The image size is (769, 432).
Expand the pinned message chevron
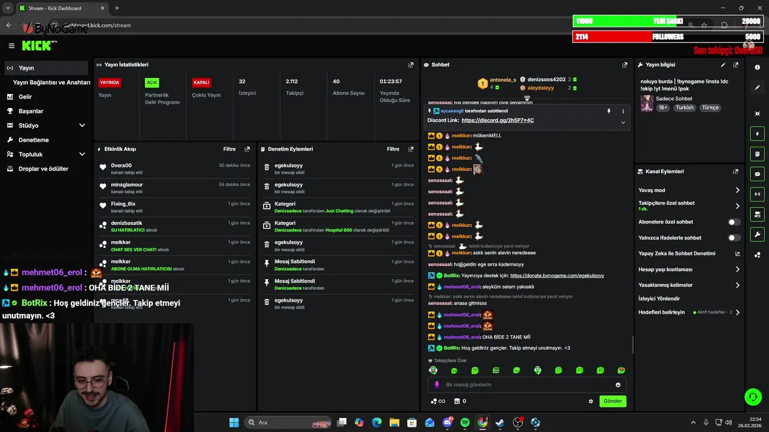(x=623, y=122)
